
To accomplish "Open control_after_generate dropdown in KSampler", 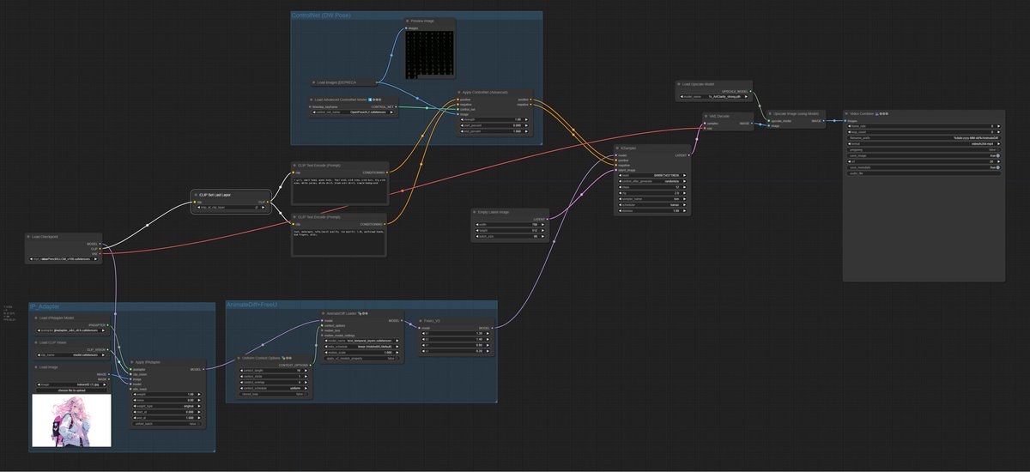I will pos(652,181).
